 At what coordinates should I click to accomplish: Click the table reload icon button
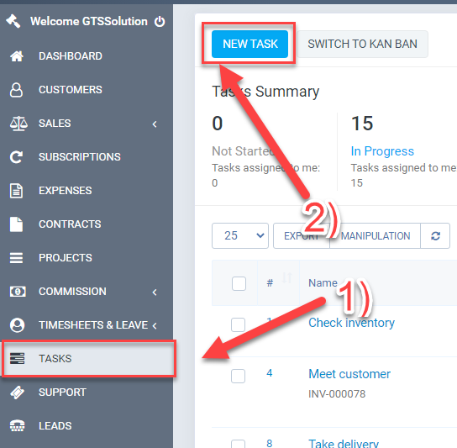tap(435, 235)
